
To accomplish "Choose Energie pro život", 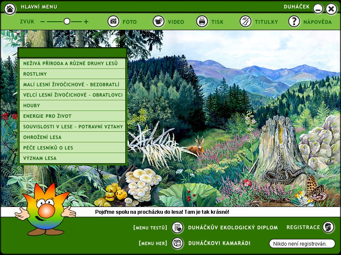I will (x=72, y=116).
